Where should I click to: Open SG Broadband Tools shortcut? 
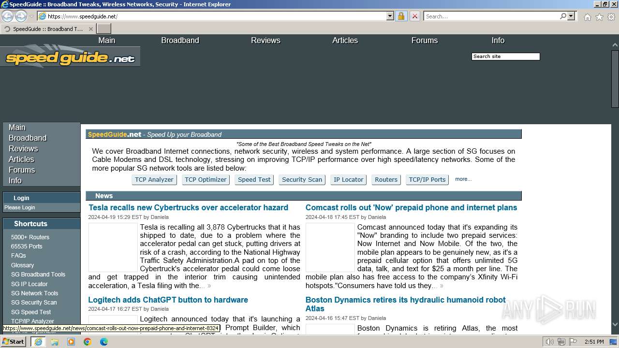tap(38, 275)
